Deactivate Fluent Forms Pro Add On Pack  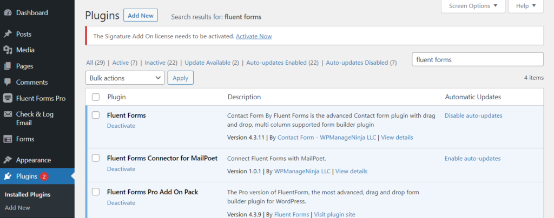(121, 203)
